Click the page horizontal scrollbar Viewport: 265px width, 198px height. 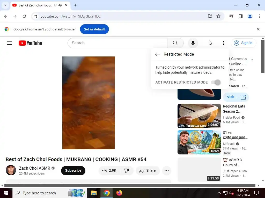(x=130, y=186)
